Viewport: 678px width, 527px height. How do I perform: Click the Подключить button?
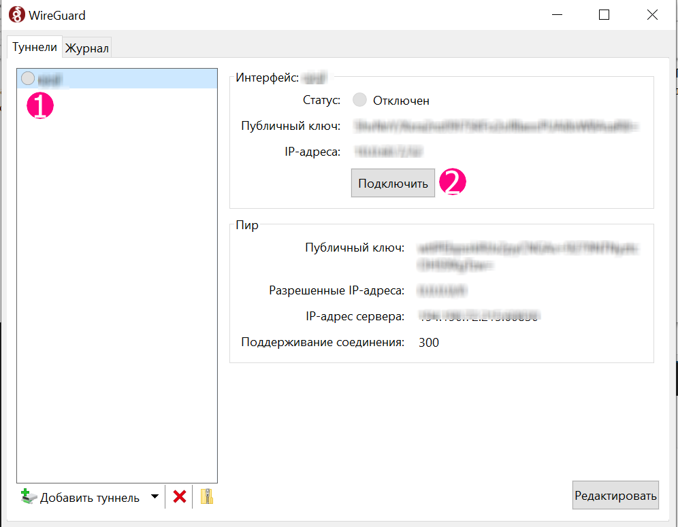393,183
